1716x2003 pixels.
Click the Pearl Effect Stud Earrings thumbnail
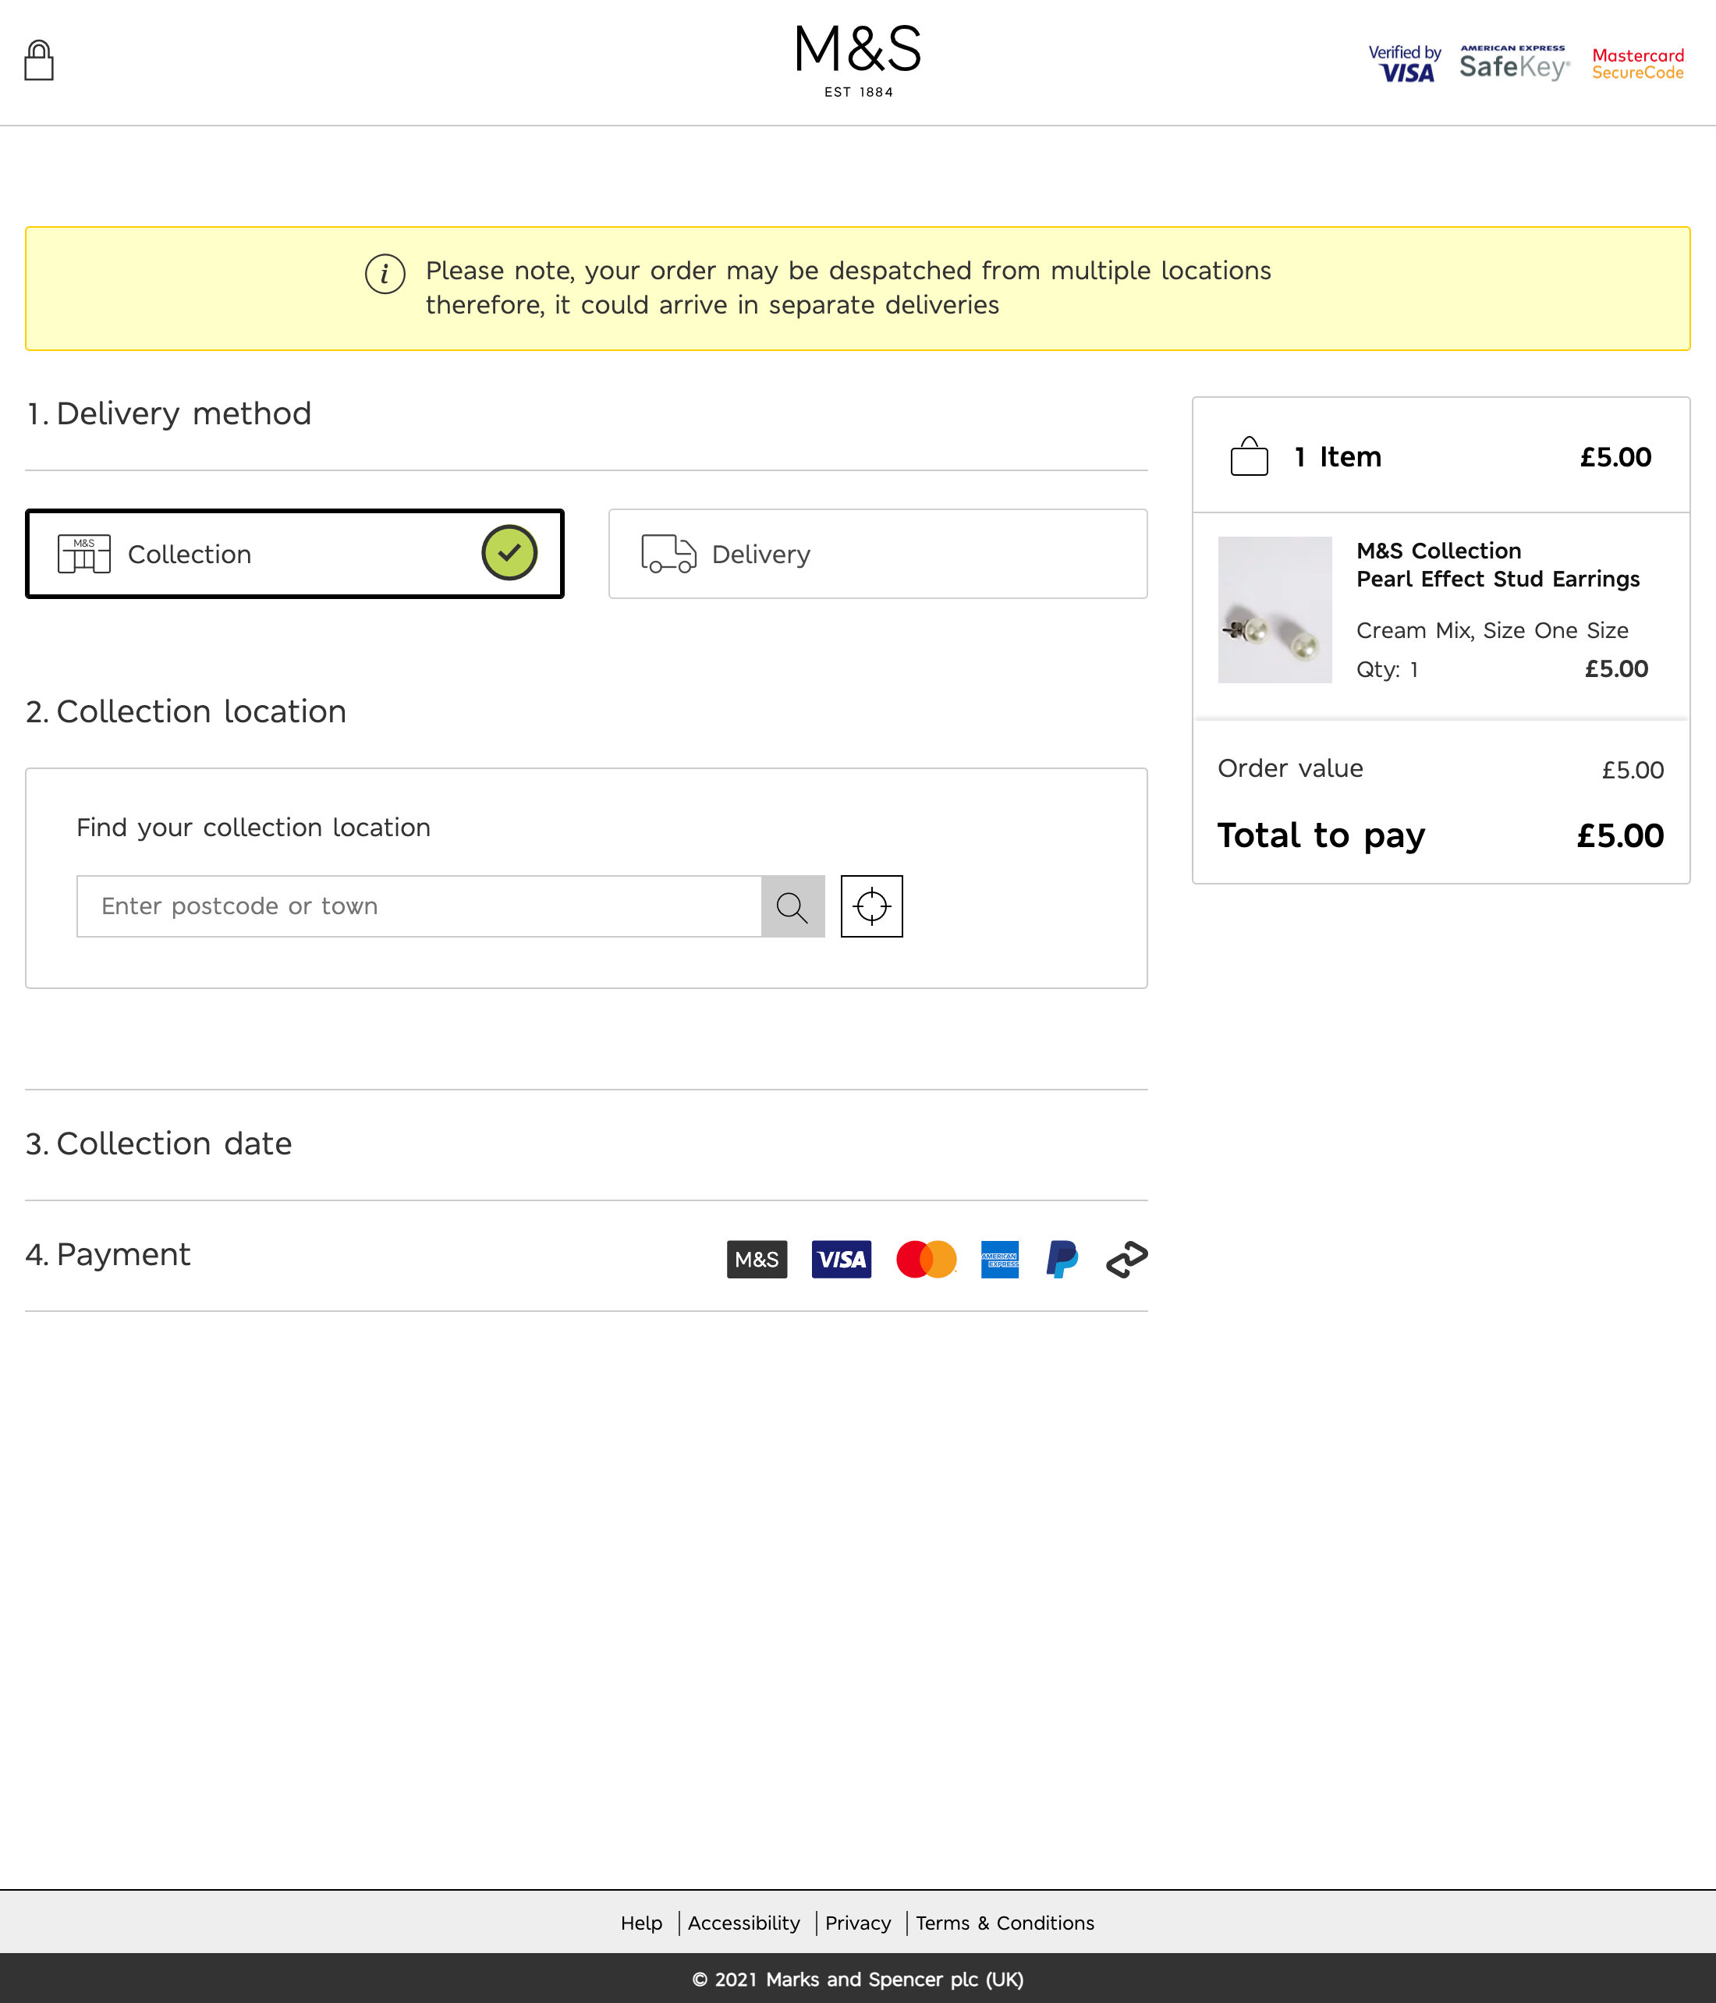[x=1275, y=610]
